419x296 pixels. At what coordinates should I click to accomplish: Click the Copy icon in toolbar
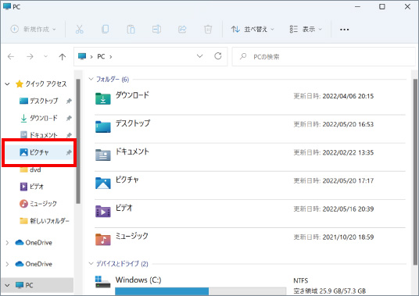pos(105,29)
